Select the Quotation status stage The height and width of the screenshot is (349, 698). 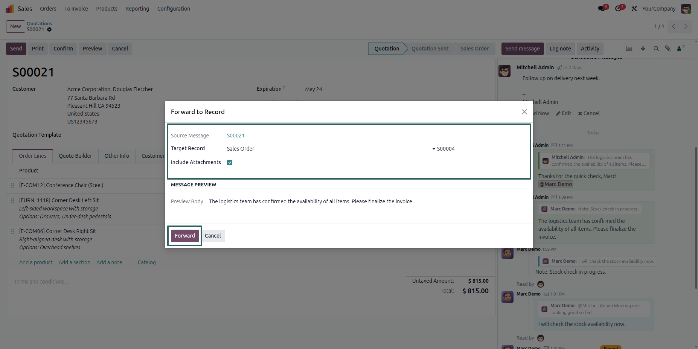(387, 49)
